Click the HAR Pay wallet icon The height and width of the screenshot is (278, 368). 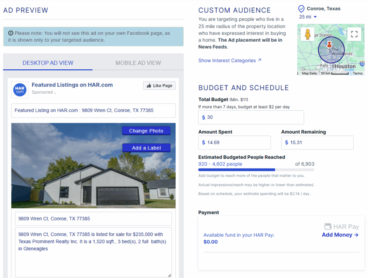pos(328,227)
